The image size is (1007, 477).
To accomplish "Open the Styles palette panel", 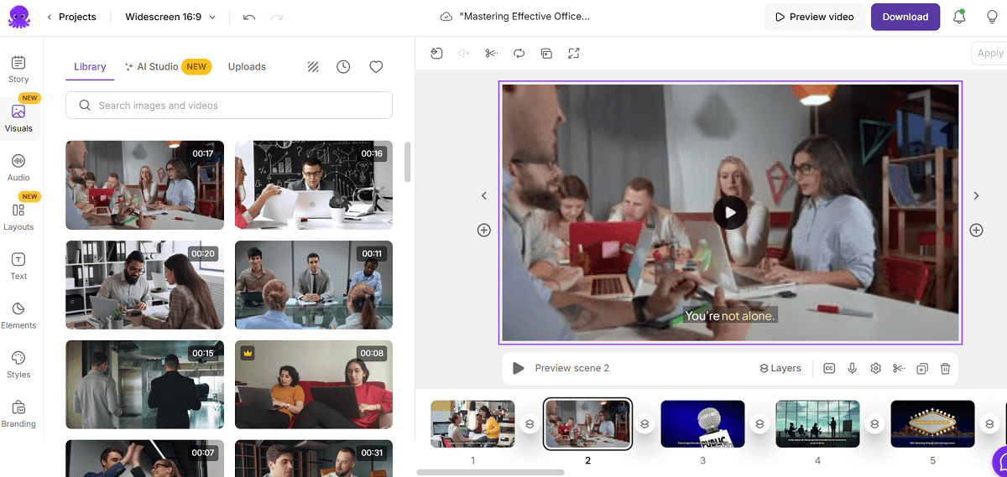I will click(18, 364).
